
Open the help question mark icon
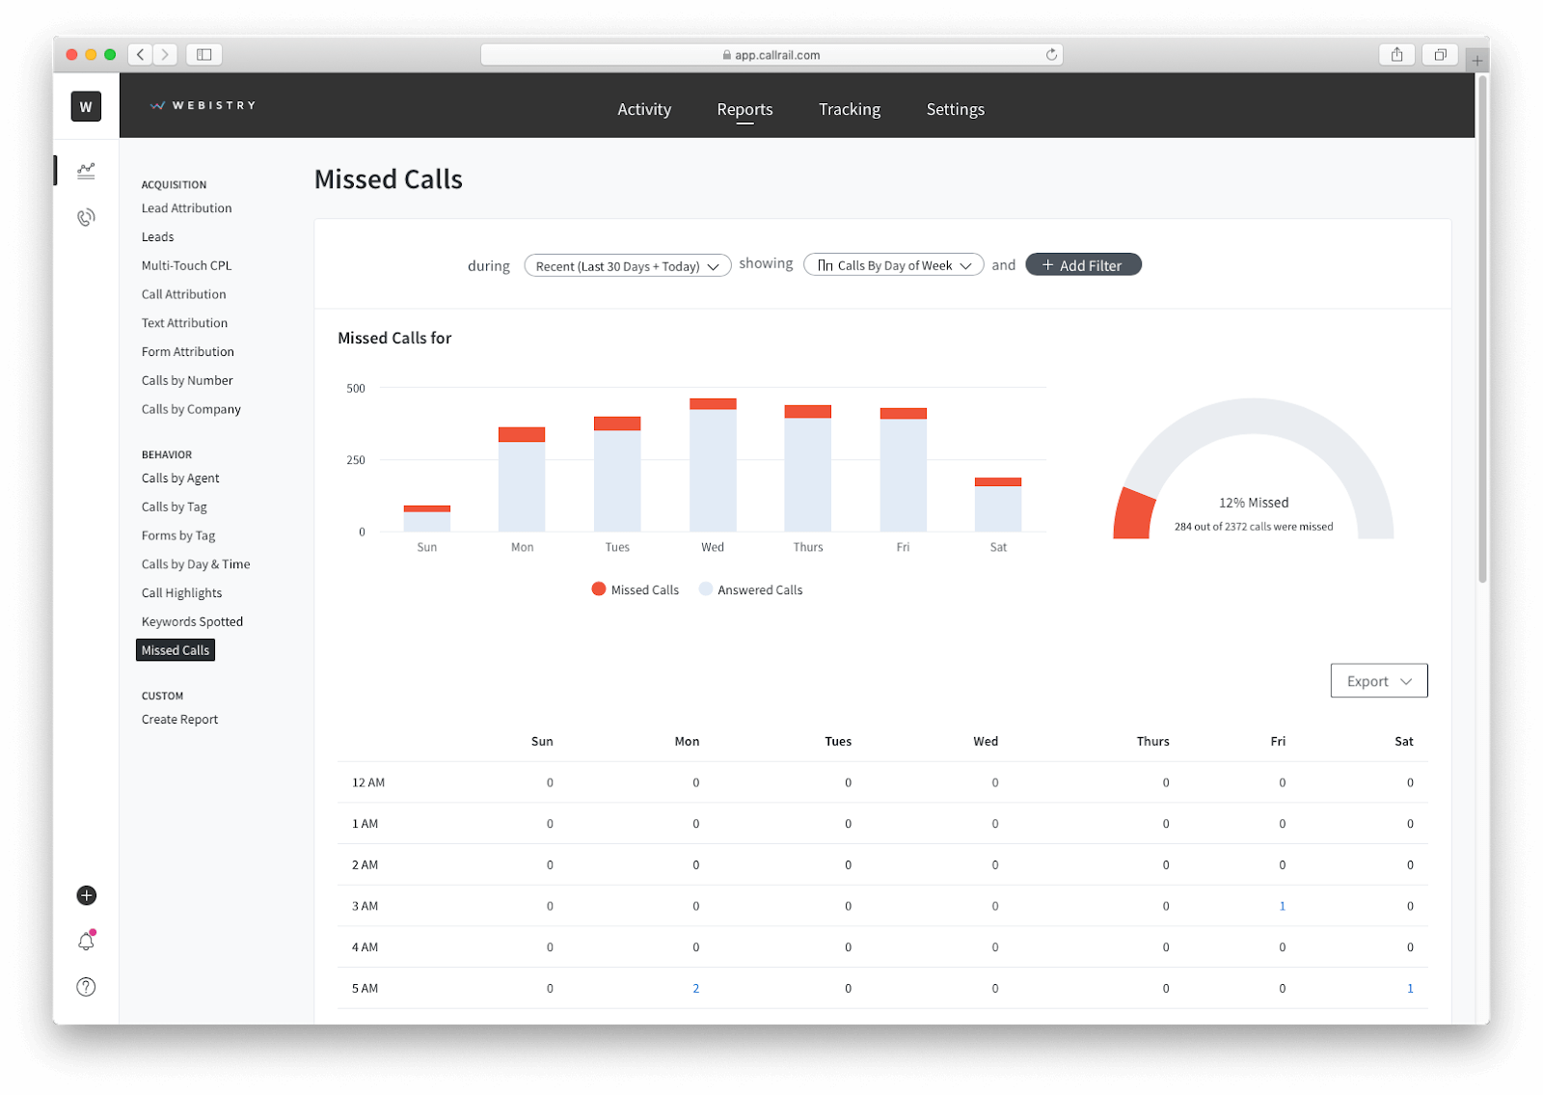click(86, 986)
